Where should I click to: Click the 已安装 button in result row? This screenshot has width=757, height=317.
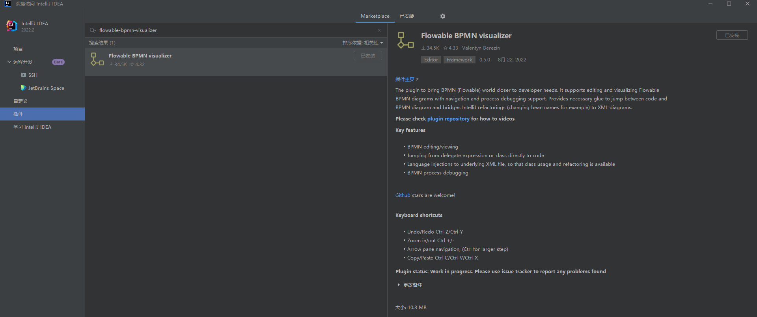click(x=368, y=56)
